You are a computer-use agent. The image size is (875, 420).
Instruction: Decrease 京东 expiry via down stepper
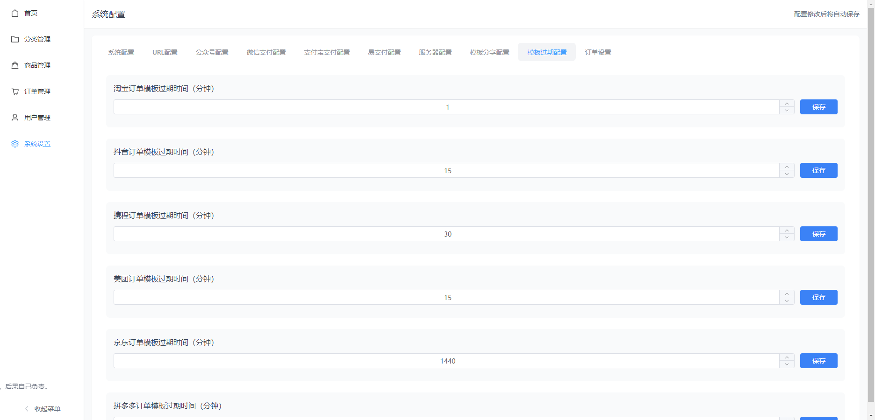click(787, 364)
